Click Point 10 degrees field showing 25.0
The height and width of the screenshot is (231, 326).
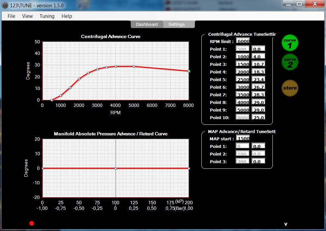[258, 117]
